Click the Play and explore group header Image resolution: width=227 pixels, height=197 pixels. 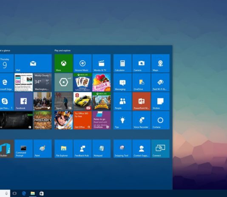click(62, 50)
